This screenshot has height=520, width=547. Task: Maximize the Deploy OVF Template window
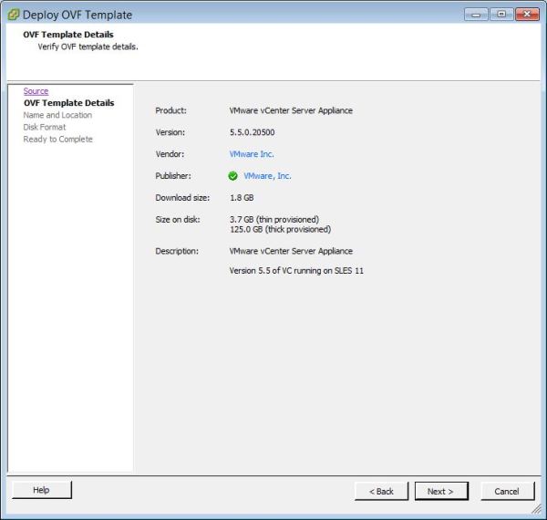pyautogui.click(x=501, y=14)
